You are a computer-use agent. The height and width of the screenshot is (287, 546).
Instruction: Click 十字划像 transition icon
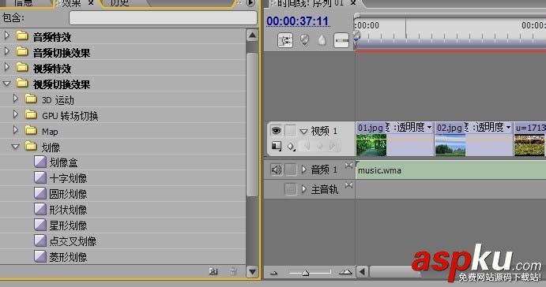(40, 177)
